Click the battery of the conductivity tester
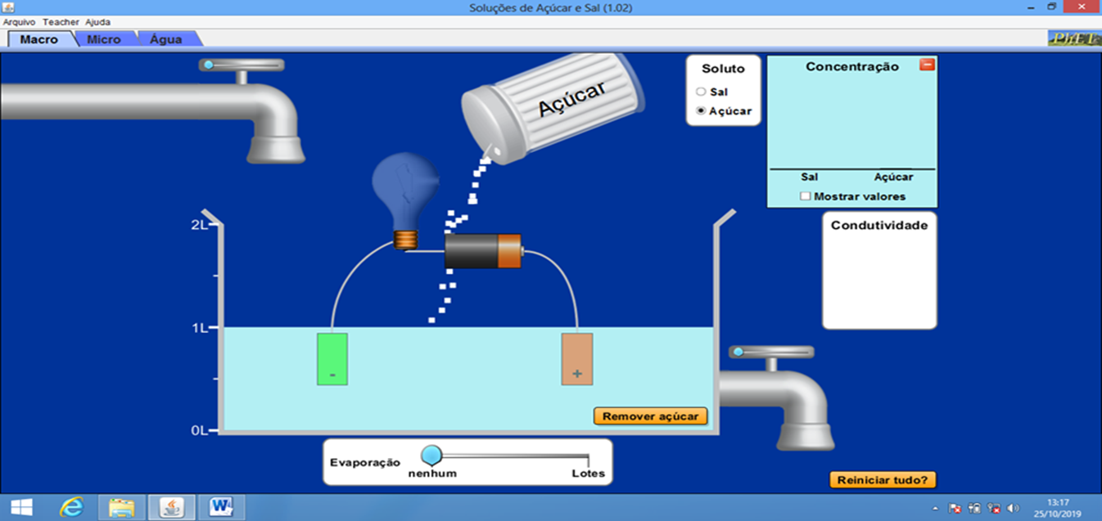 tap(482, 250)
